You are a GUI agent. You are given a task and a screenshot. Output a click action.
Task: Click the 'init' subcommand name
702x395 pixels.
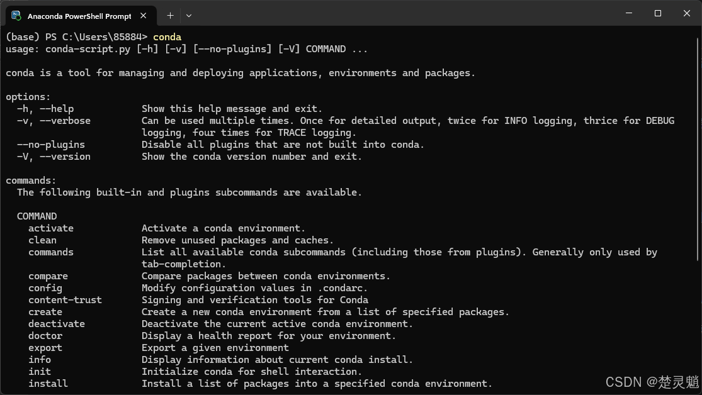(x=40, y=372)
